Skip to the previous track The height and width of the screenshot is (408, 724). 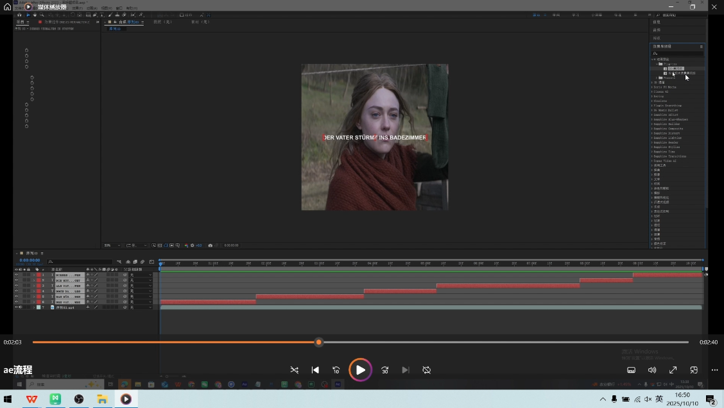[x=315, y=370]
